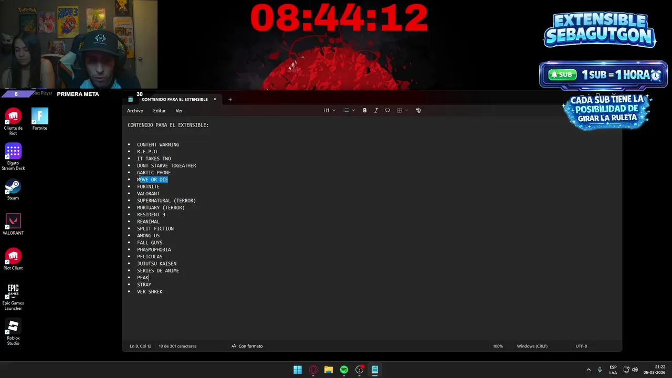
Task: Click the R.E.P.O list line
Action: coord(147,152)
